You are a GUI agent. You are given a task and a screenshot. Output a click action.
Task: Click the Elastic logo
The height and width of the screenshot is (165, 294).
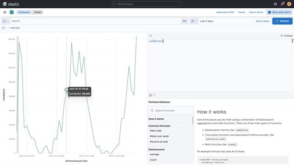point(11,4)
